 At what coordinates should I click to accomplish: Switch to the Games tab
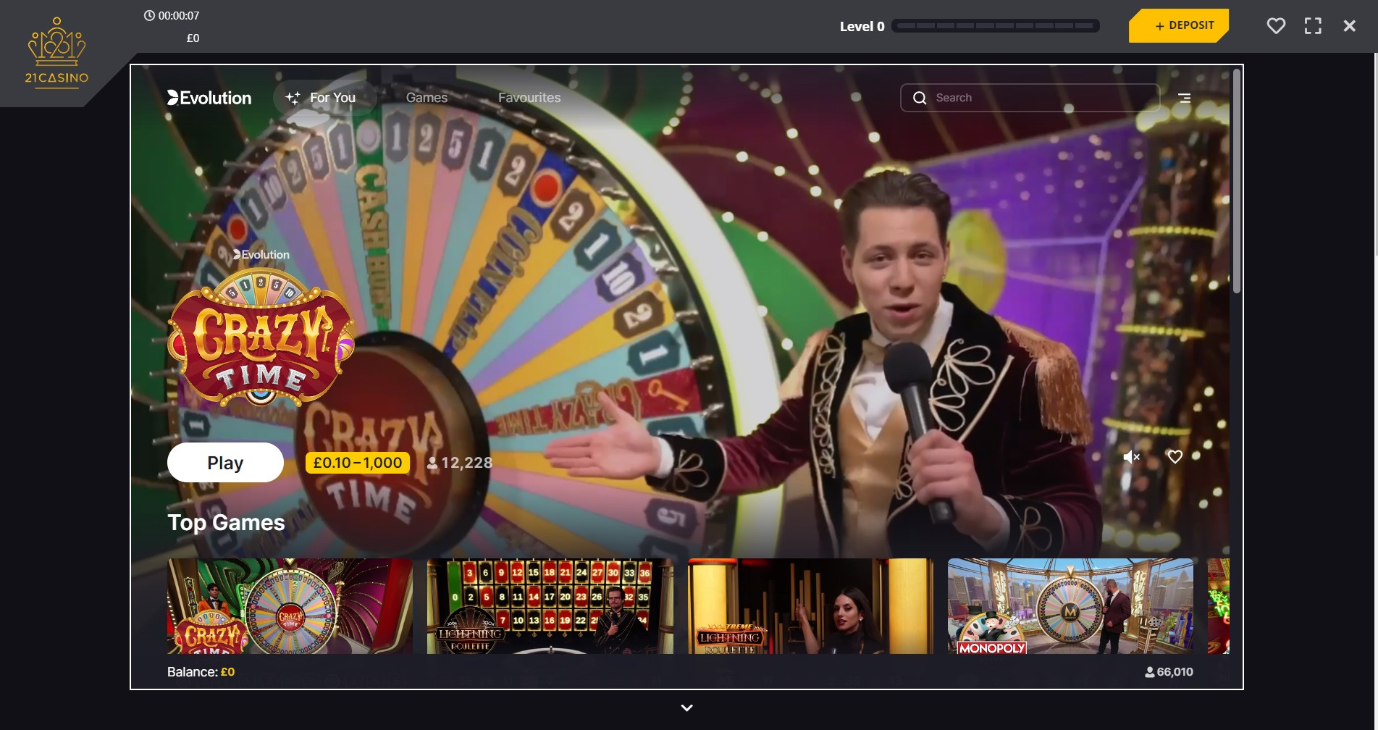point(427,97)
